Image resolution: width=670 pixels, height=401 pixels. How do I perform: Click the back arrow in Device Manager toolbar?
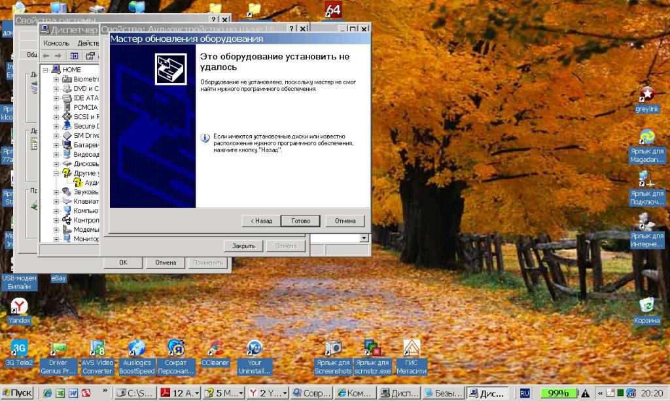pos(46,56)
